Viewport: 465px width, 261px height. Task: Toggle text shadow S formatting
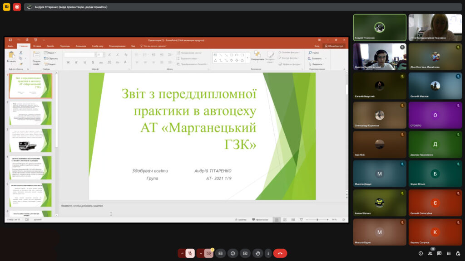tap(93, 63)
